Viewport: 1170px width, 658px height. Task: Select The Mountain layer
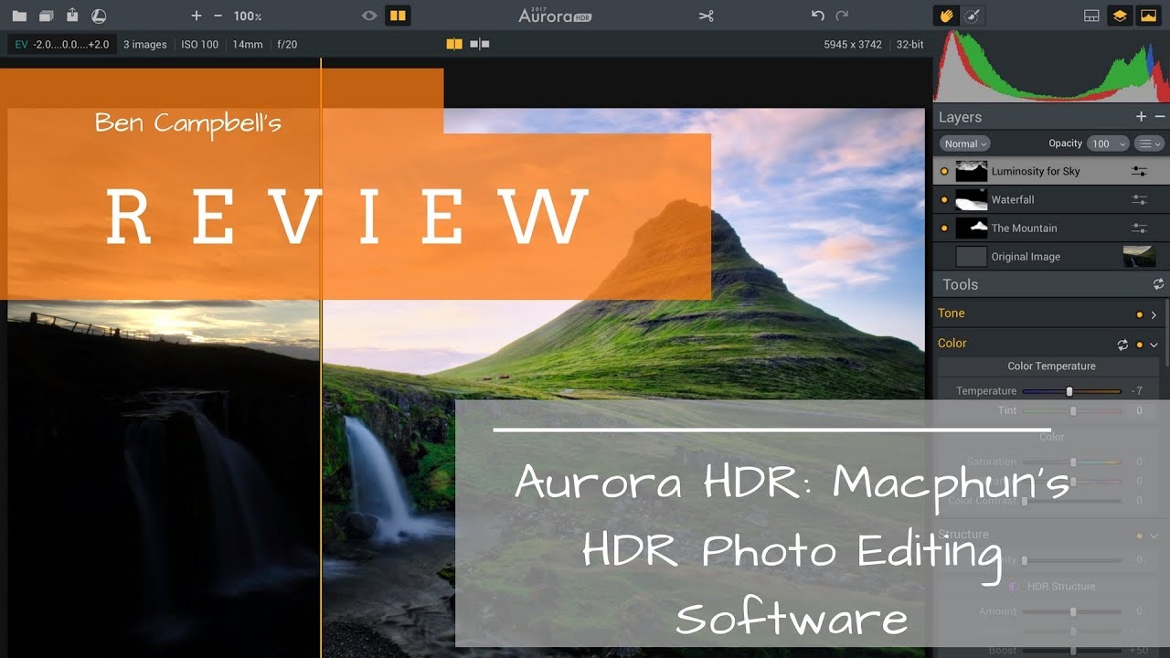[1051, 228]
